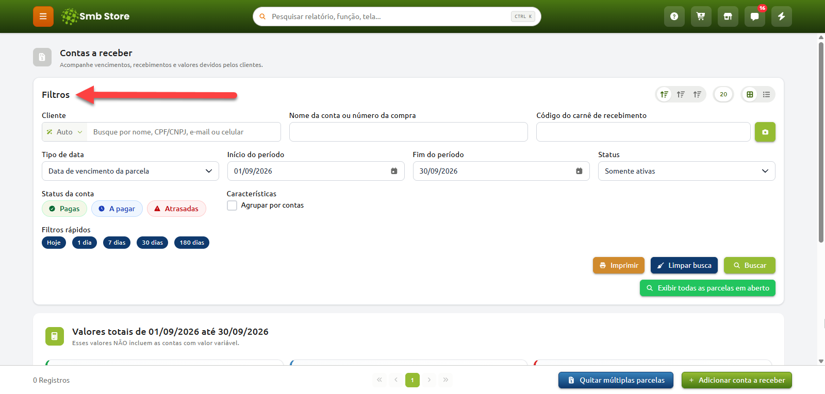Click Quitar múltiplas parcelas button
This screenshot has width=825, height=394.
tap(616, 380)
